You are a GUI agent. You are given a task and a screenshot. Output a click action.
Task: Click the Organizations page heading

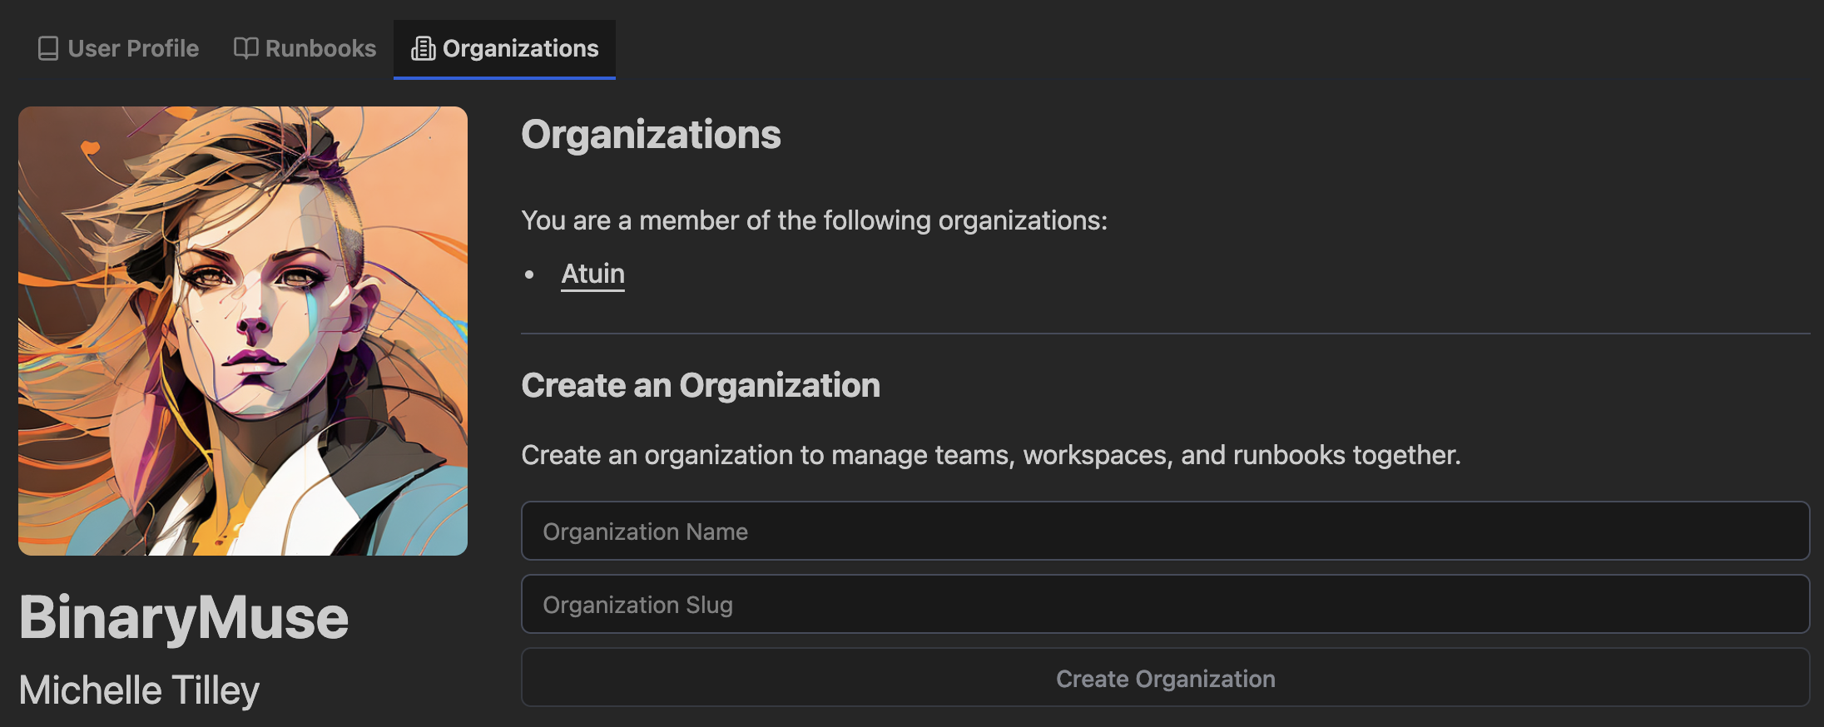point(651,135)
